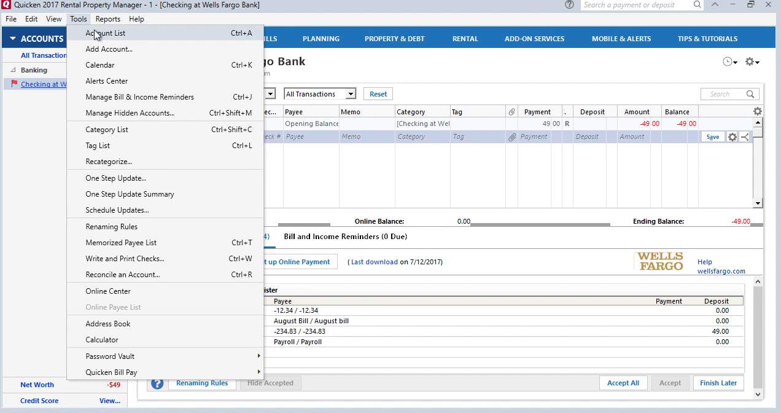
Task: Click the Quicken app logo icon
Action: [x=6, y=5]
